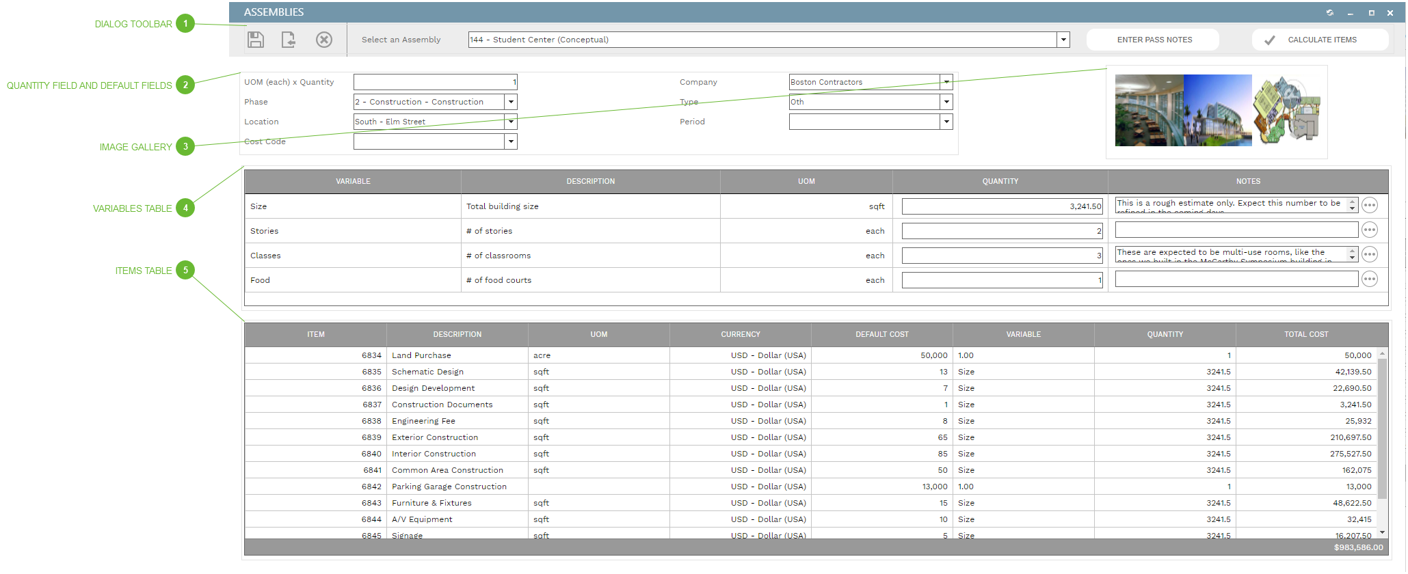Click the items table scrollbar down arrow
This screenshot has height=574, width=1408.
tap(1382, 532)
